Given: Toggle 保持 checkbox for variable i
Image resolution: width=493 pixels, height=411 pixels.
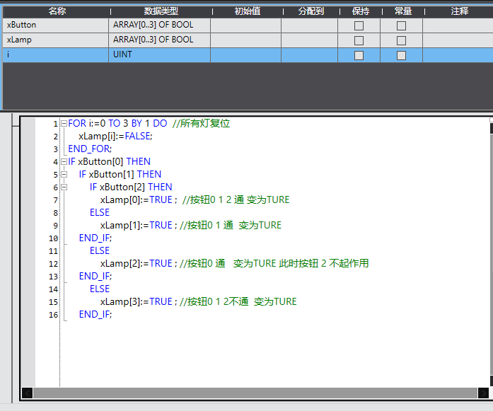Looking at the screenshot, I should pos(359,55).
